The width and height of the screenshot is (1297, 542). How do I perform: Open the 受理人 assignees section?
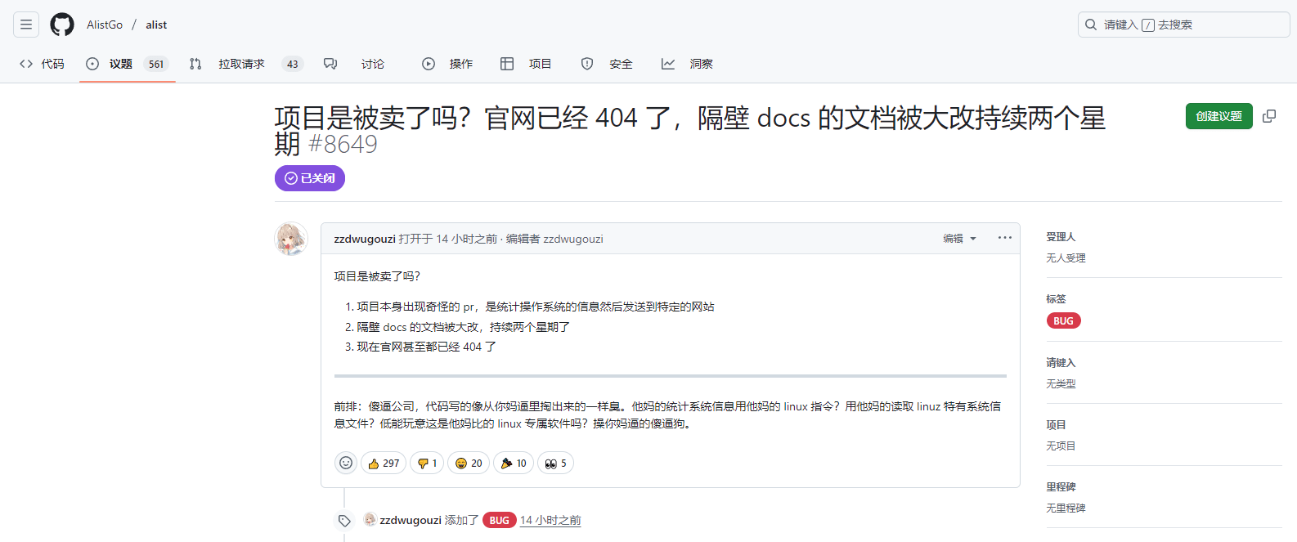1061,237
